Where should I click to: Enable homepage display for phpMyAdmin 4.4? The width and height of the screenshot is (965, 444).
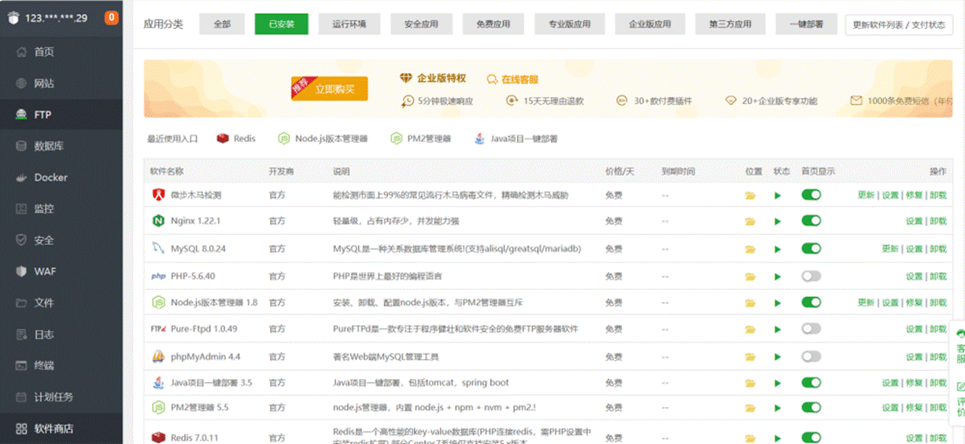pos(811,356)
